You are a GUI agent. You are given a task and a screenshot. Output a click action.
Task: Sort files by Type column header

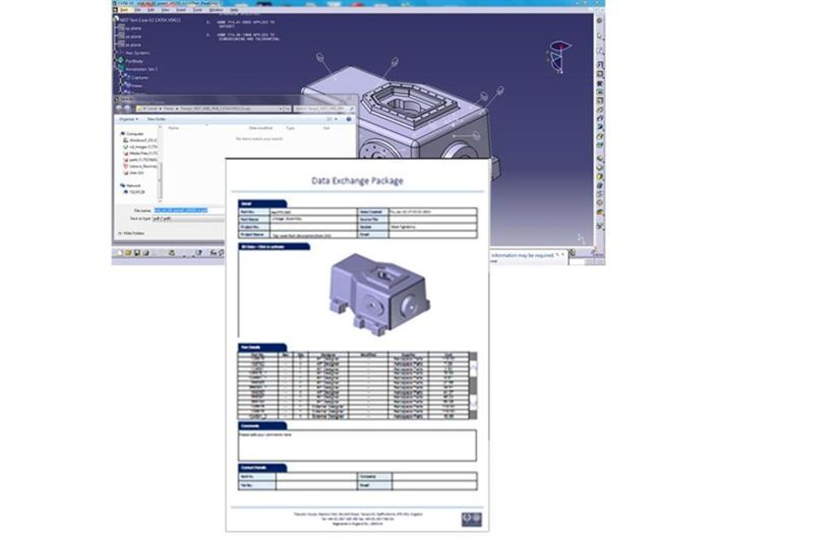click(x=290, y=127)
